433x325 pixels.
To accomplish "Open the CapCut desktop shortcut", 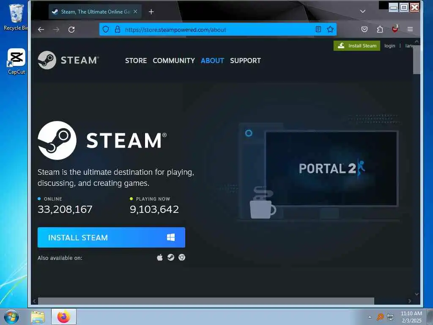I will tap(16, 61).
